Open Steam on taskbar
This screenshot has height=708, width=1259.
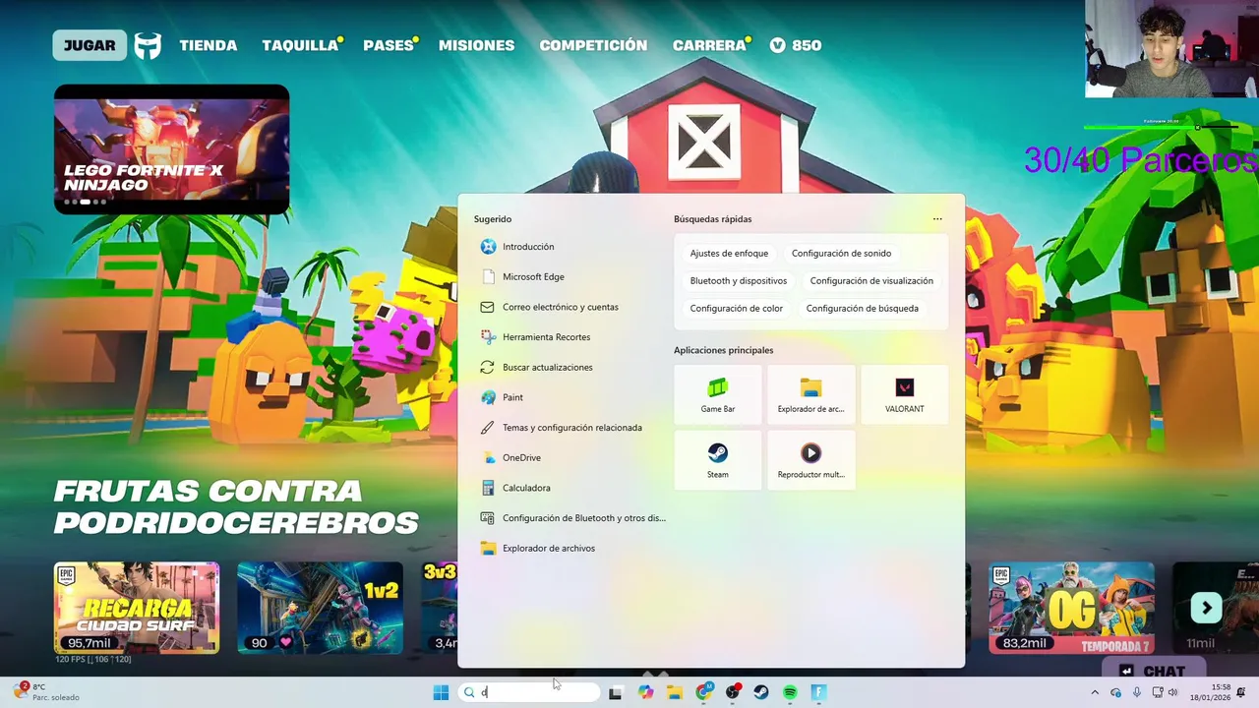[x=761, y=692]
